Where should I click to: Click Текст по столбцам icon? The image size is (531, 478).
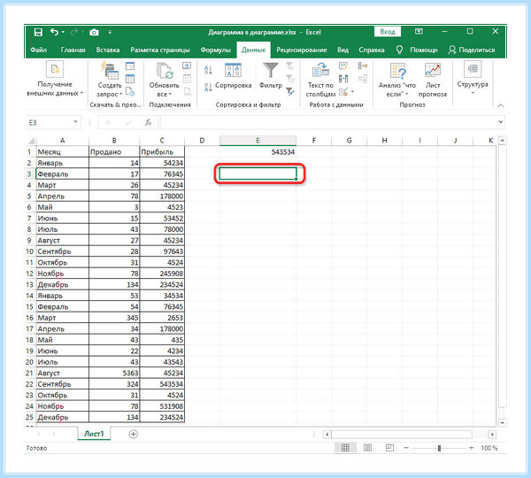point(320,71)
